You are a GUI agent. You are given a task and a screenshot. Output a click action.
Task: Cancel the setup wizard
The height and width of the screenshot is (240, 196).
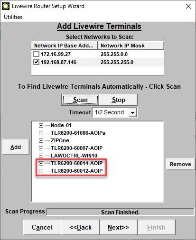pos(42,227)
